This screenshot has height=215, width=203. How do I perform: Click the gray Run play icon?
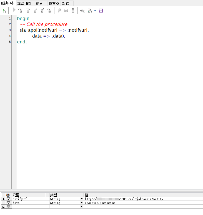(x=14, y=10)
